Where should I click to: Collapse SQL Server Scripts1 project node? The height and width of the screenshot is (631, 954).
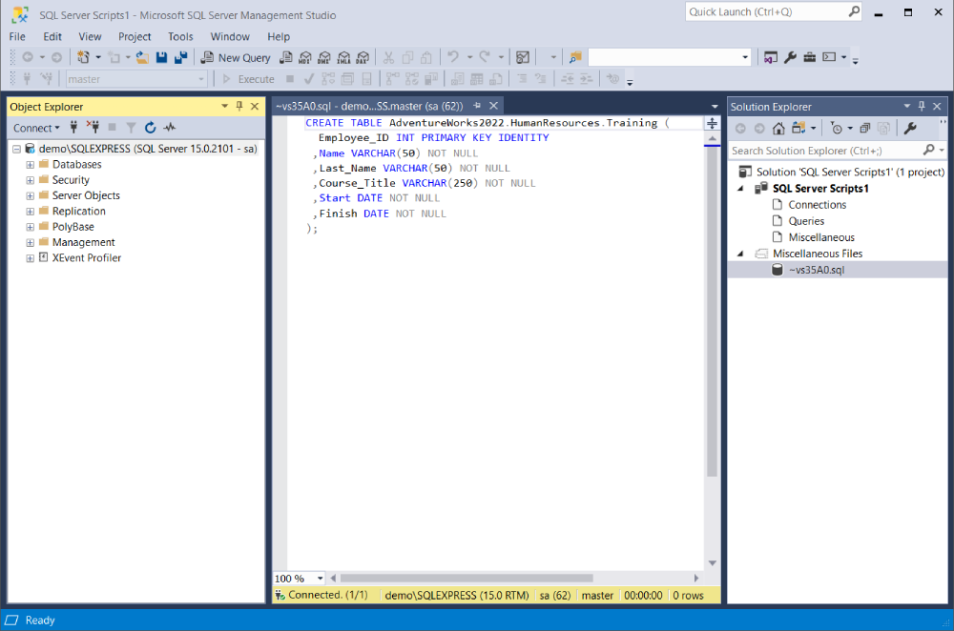click(740, 189)
